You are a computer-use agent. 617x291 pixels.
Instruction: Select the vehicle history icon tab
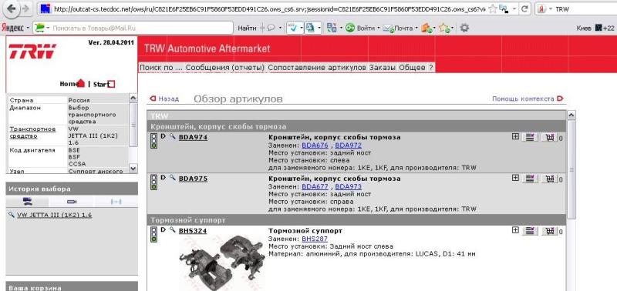[27, 202]
